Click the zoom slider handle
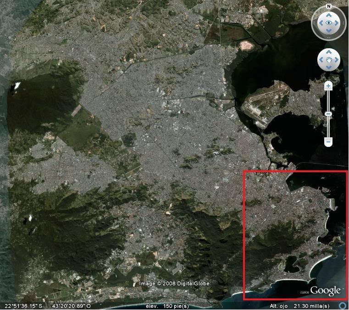349x310 pixels. pos(328,113)
